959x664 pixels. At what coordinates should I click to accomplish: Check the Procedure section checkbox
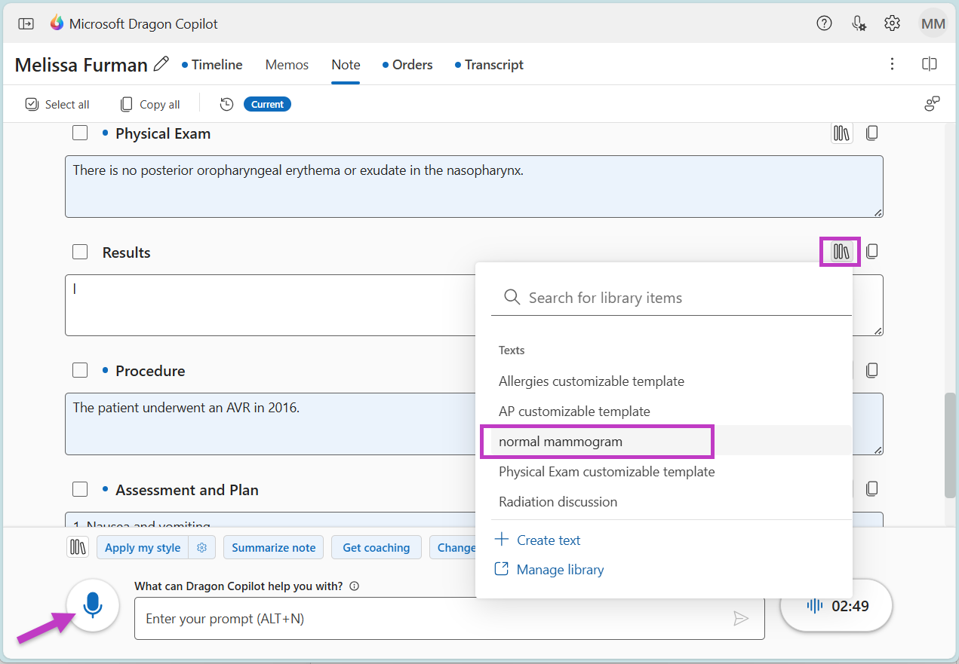80,370
